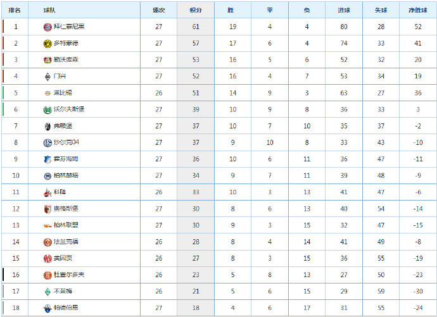This screenshot has height=317, width=437.
Task: Click the 净胜球 (goal difference) column header
Action: click(415, 10)
